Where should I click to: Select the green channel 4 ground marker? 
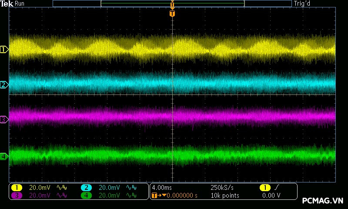point(4,156)
